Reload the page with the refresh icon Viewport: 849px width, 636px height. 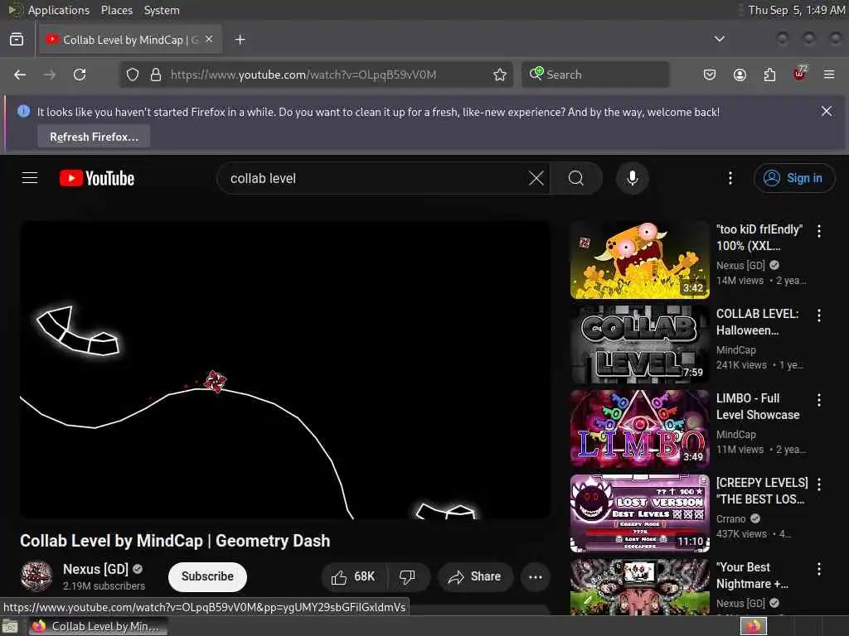tap(80, 75)
